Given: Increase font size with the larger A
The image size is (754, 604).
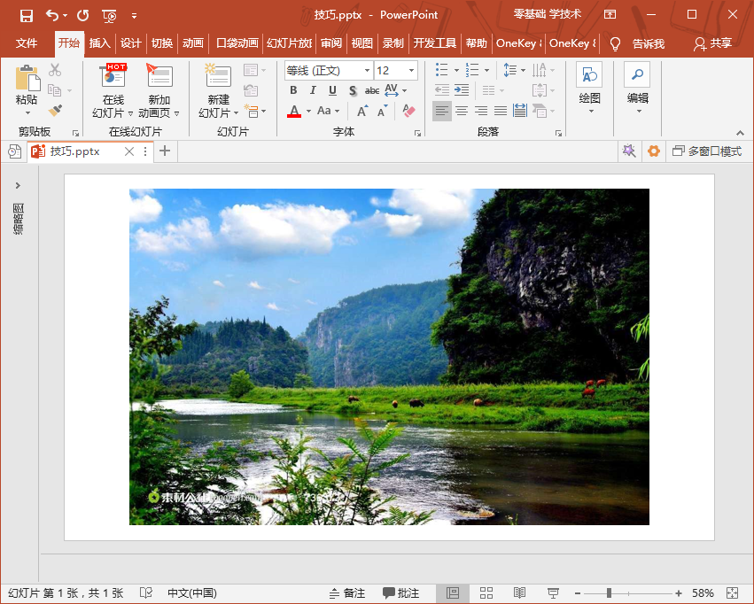Looking at the screenshot, I should coord(363,111).
